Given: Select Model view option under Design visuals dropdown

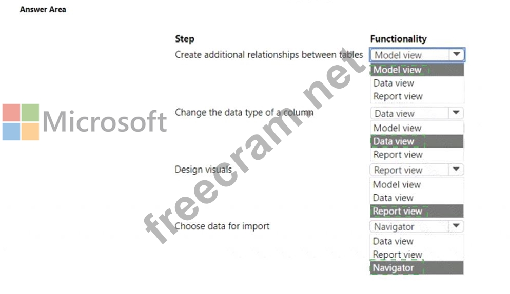Looking at the screenshot, I should click(397, 184).
